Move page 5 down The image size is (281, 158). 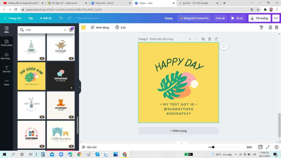[196, 39]
